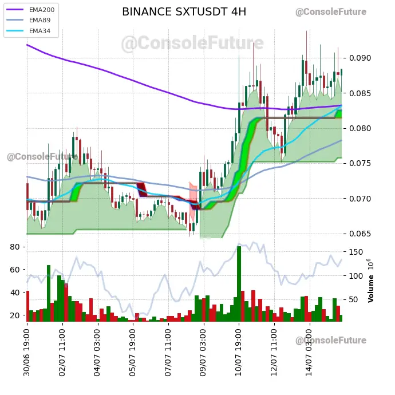Click the 50 volume axis label
395x395 pixels.
pyautogui.click(x=354, y=299)
